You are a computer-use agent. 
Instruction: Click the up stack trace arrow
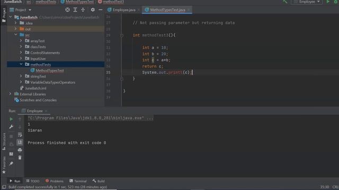[20, 119]
